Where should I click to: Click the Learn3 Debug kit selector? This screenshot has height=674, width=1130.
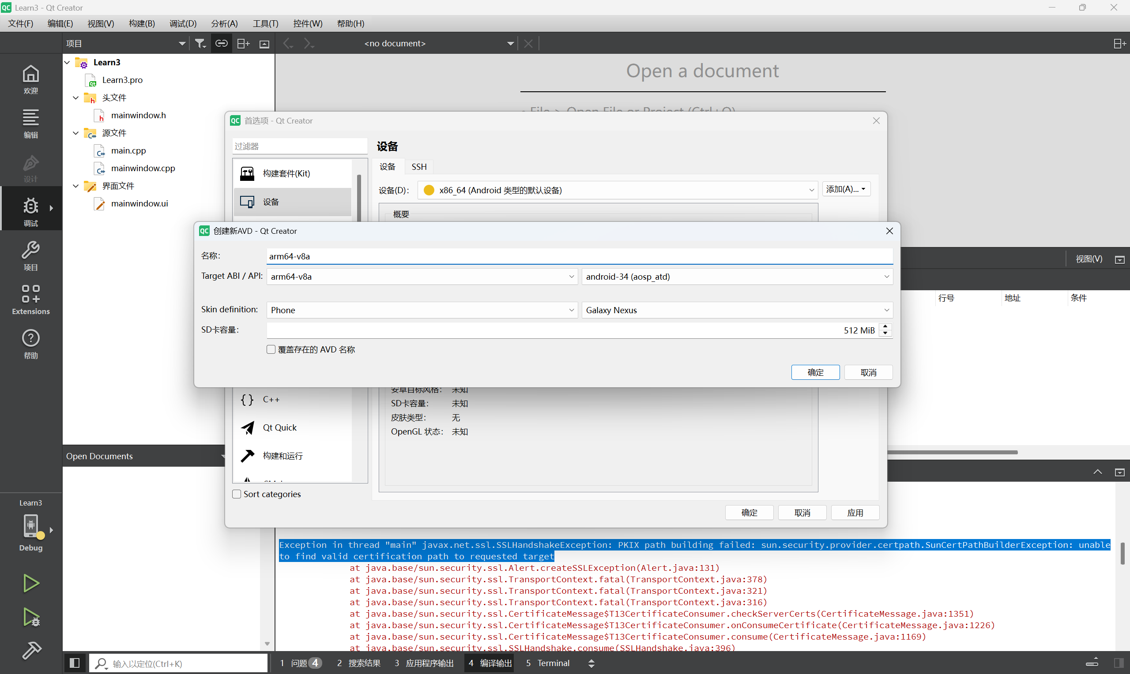click(30, 527)
